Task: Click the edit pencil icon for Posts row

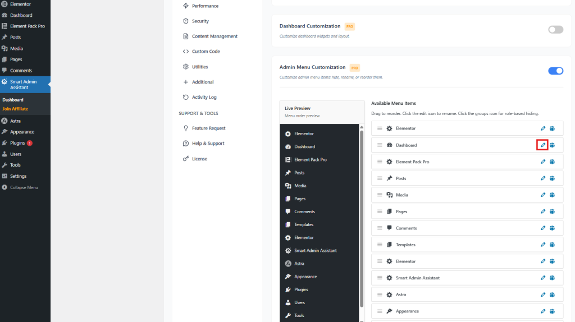Action: 543,178
